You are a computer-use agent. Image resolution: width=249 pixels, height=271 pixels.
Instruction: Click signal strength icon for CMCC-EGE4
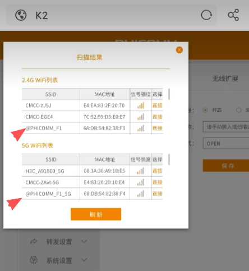141,117
